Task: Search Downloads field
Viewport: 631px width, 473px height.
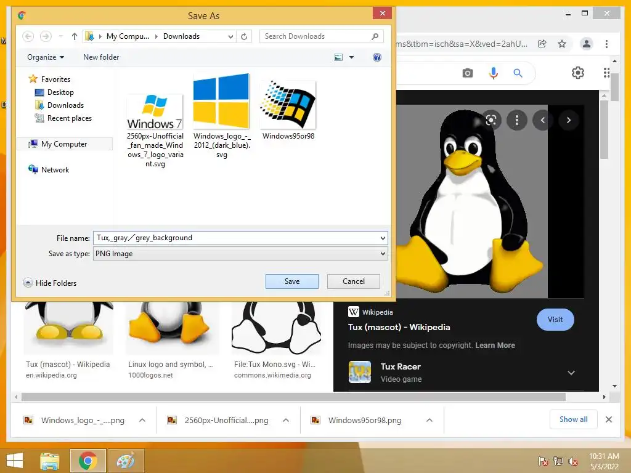Action: tap(321, 36)
